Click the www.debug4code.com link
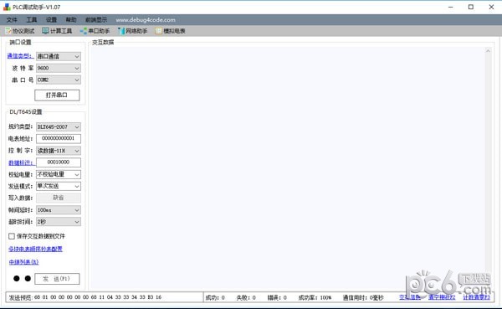 pos(146,20)
